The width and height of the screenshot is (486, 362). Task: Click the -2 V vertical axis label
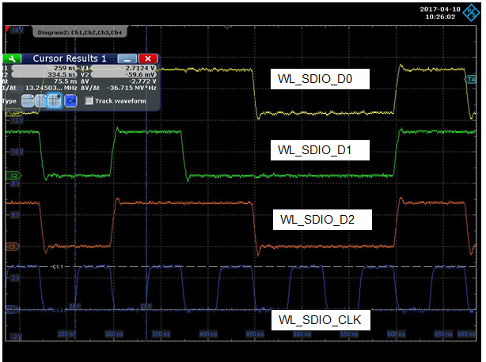click(x=17, y=337)
